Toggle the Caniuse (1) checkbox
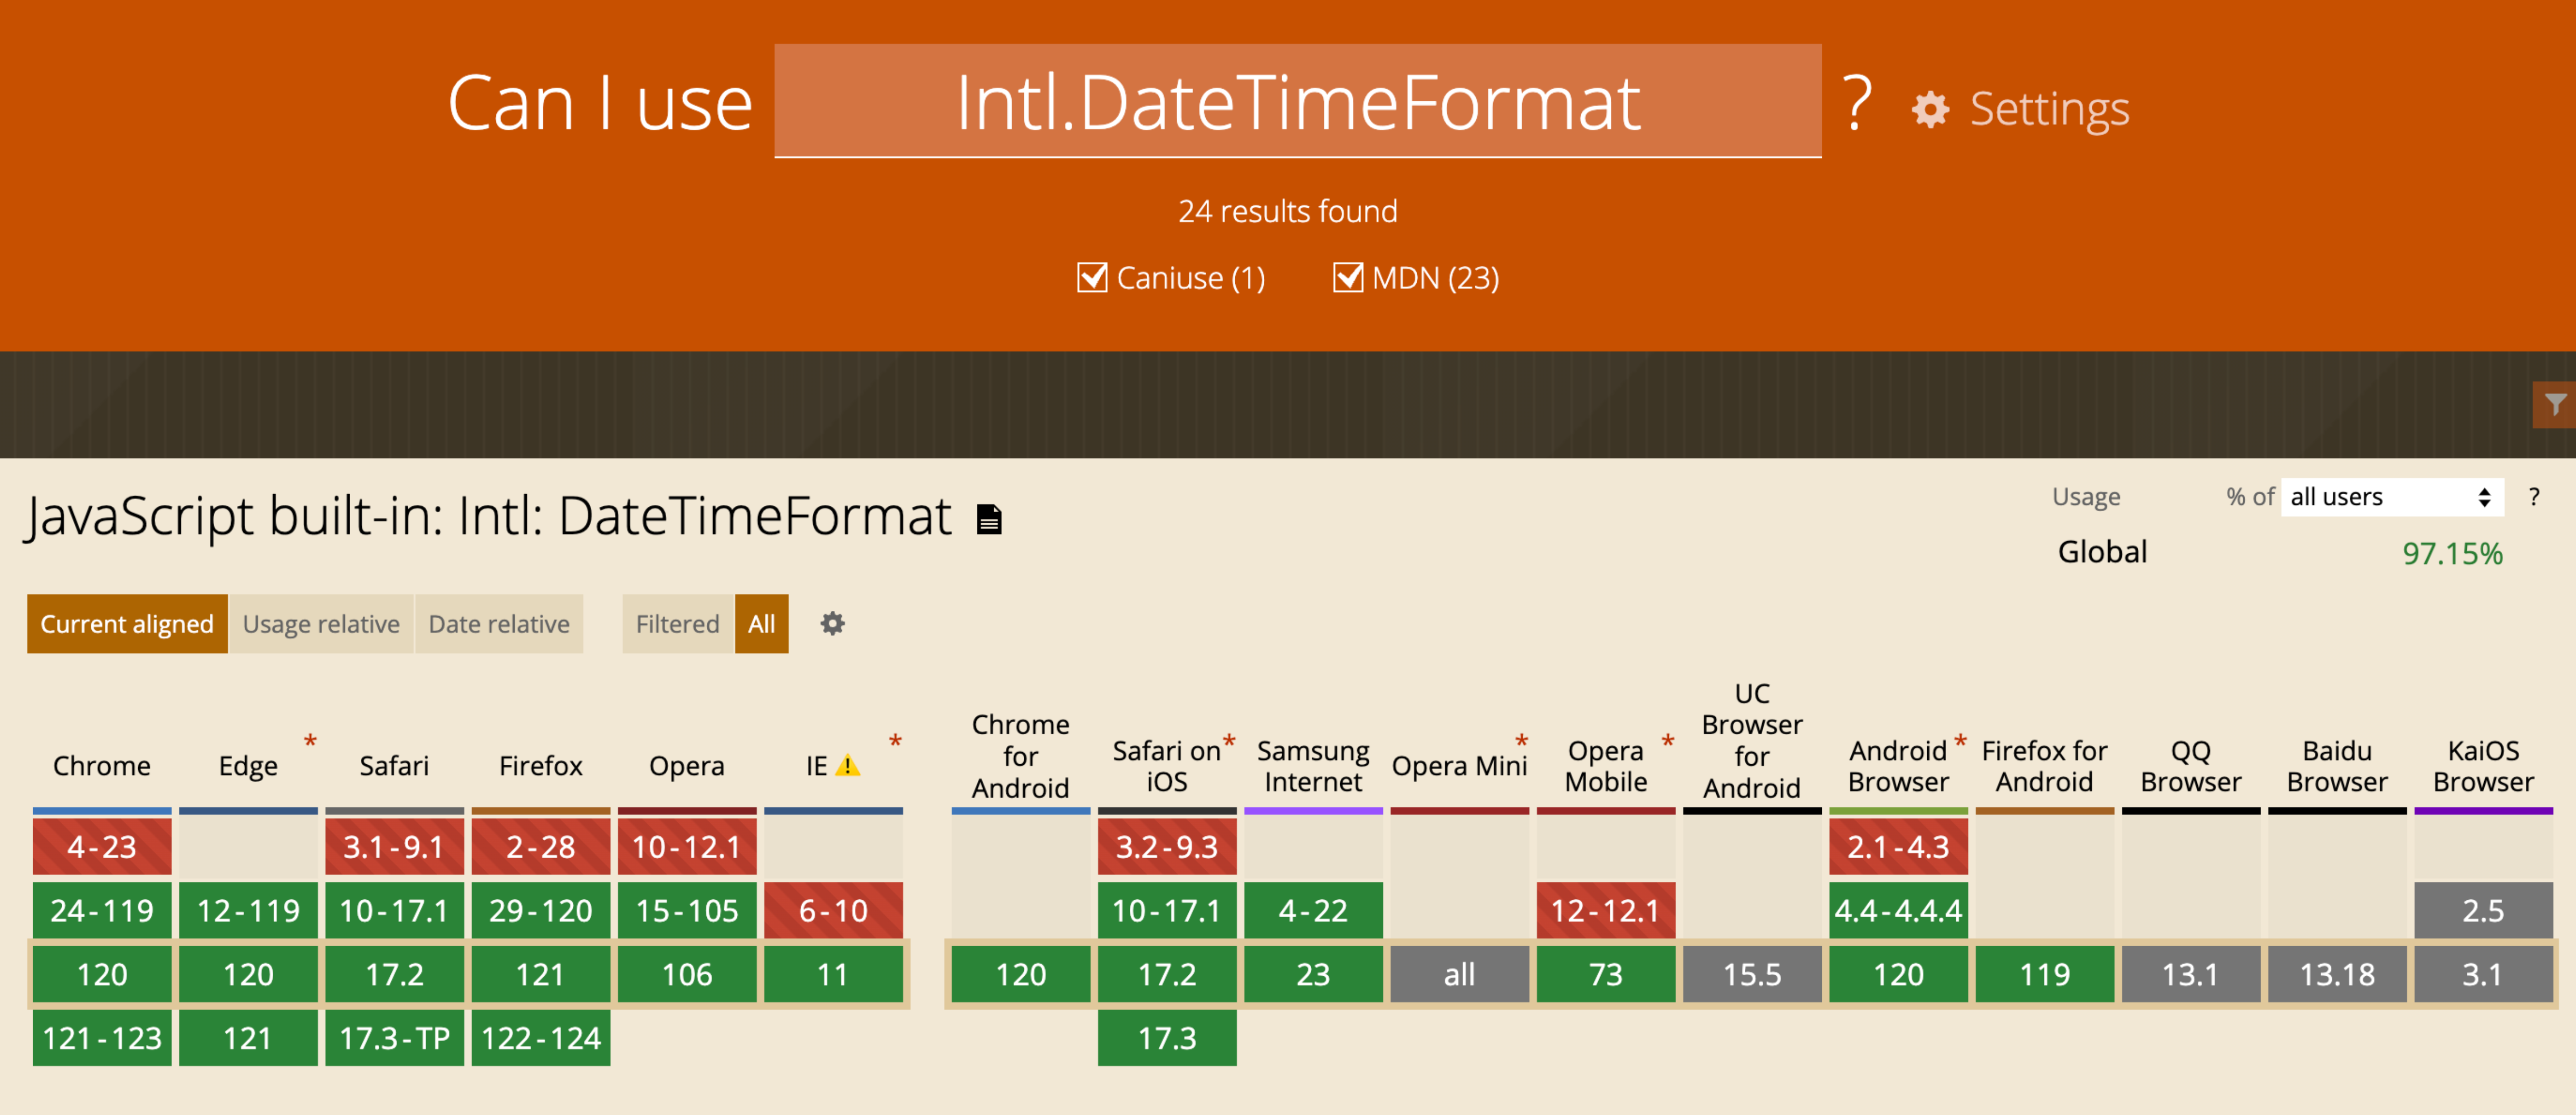Image resolution: width=2576 pixels, height=1115 pixels. pos(1091,277)
